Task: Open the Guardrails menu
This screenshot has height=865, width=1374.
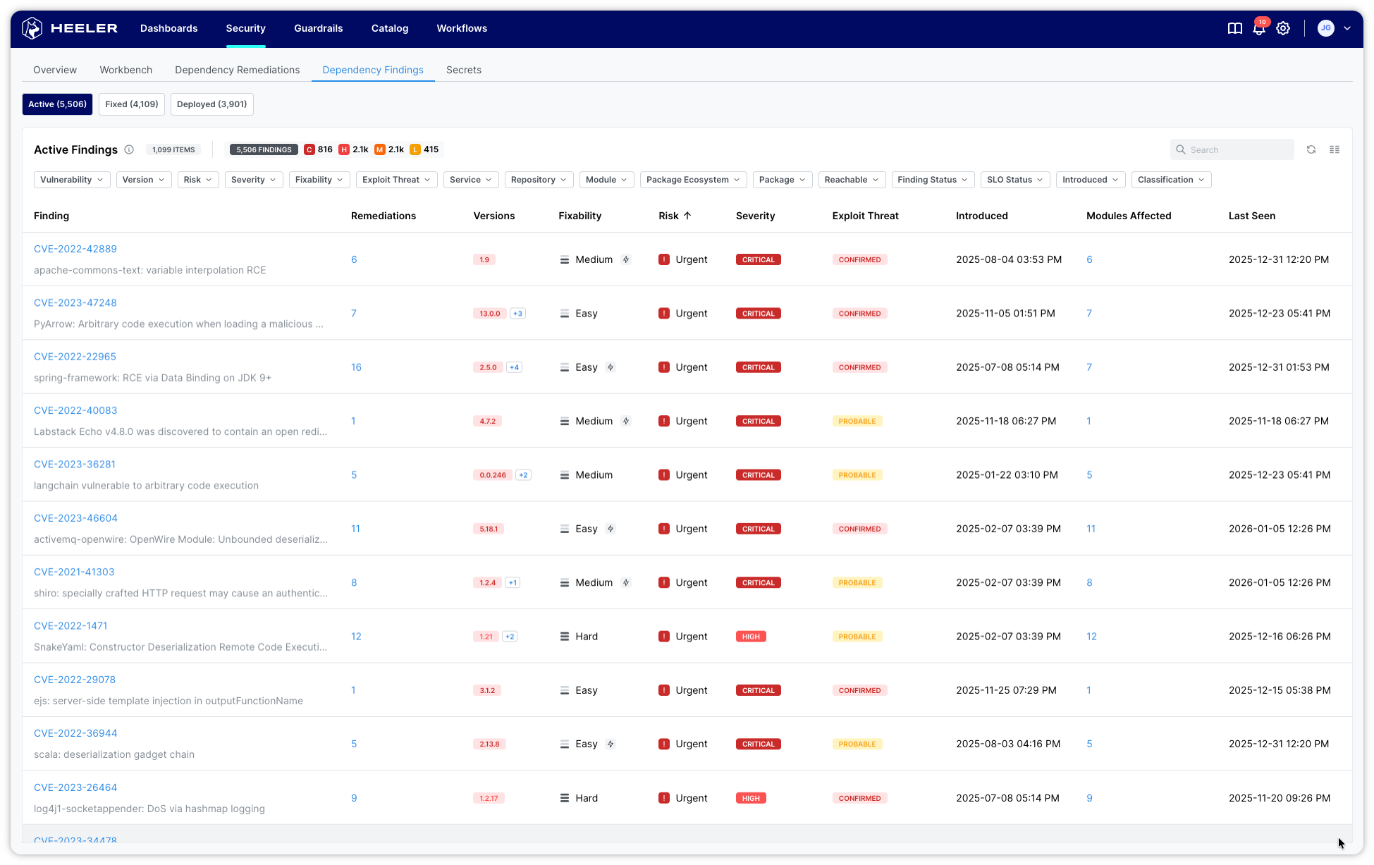Action: click(x=318, y=28)
